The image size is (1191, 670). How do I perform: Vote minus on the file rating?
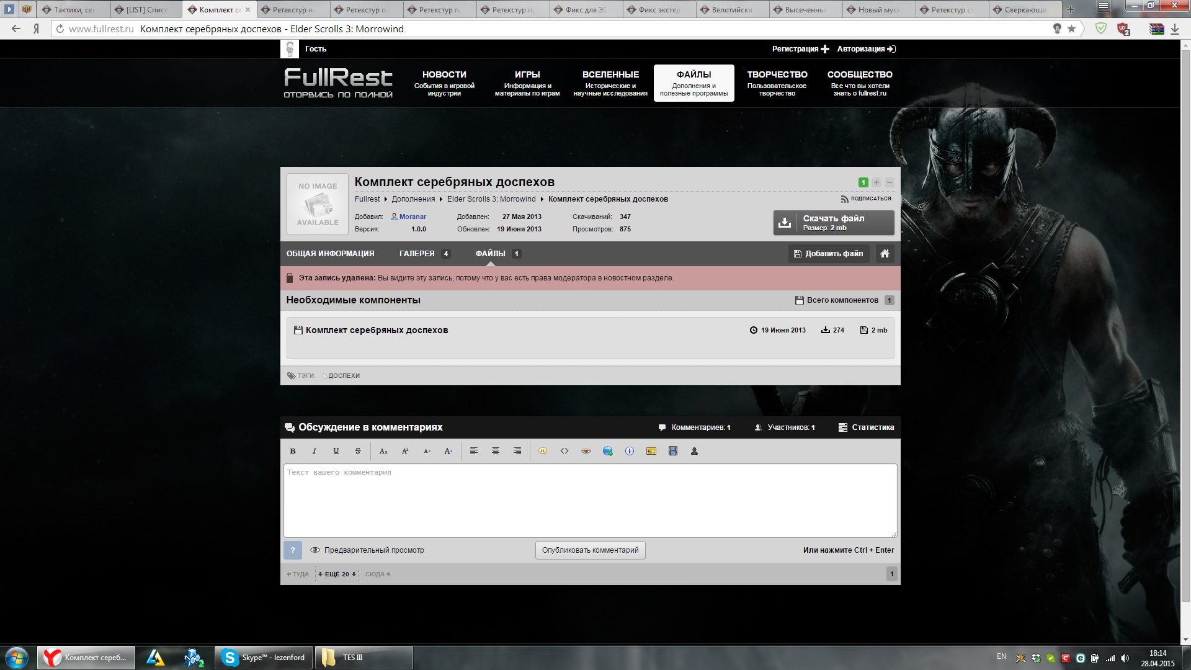890,182
